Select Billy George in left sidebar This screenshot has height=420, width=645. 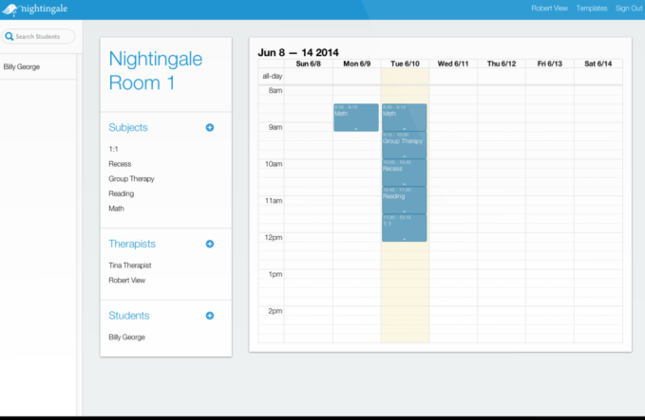pyautogui.click(x=22, y=67)
